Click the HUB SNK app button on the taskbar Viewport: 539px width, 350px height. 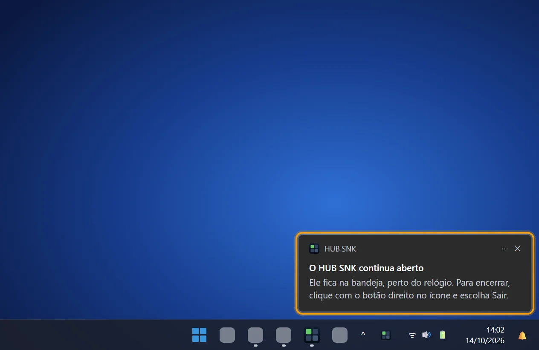click(x=312, y=335)
